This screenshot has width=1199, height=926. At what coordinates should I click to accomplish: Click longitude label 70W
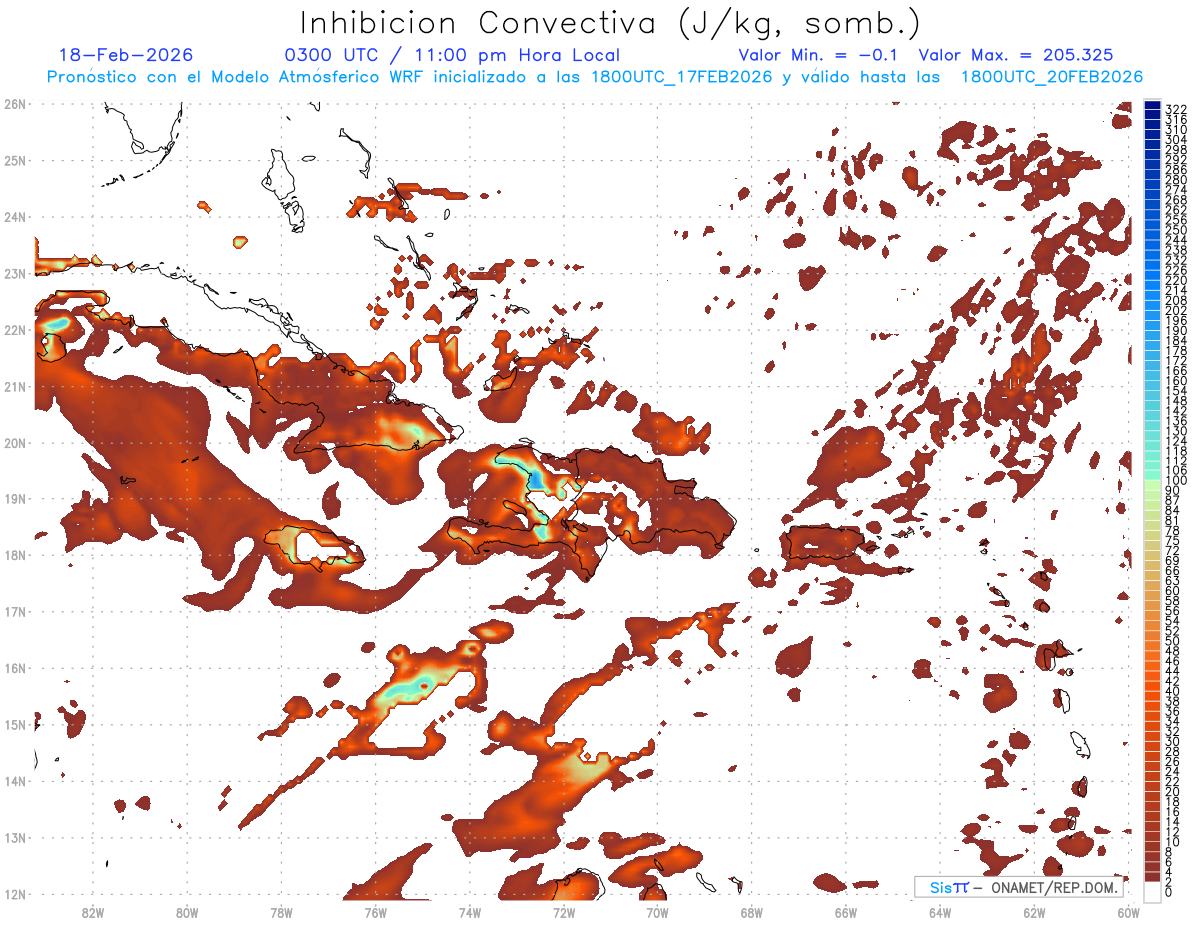pyautogui.click(x=657, y=912)
